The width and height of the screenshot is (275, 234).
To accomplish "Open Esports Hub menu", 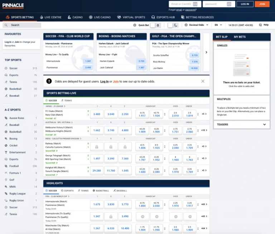I will point(163,17).
